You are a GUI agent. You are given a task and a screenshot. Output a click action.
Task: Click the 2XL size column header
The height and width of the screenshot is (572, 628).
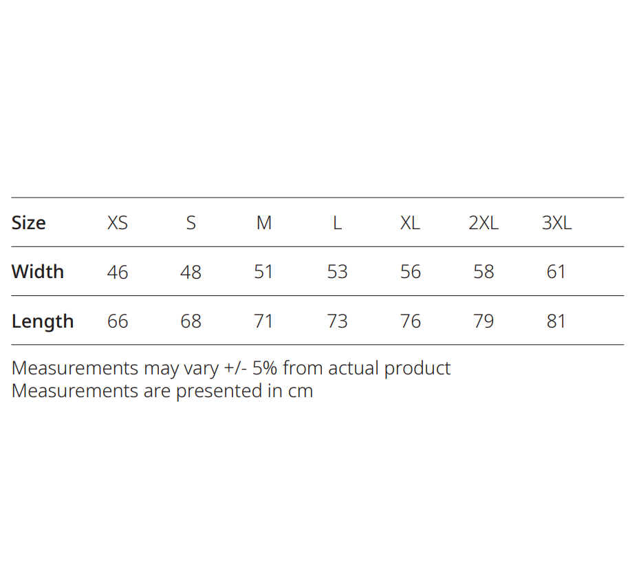[484, 223]
